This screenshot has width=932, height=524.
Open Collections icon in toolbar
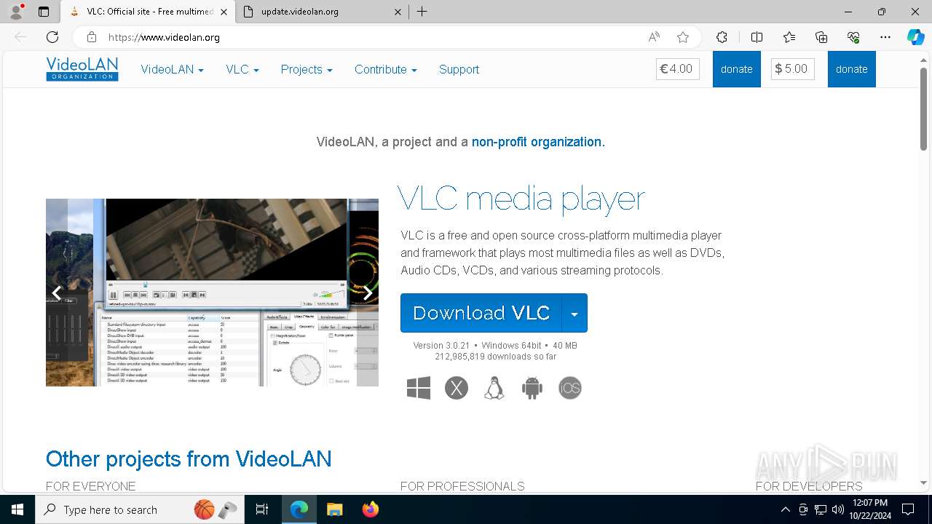[821, 37]
